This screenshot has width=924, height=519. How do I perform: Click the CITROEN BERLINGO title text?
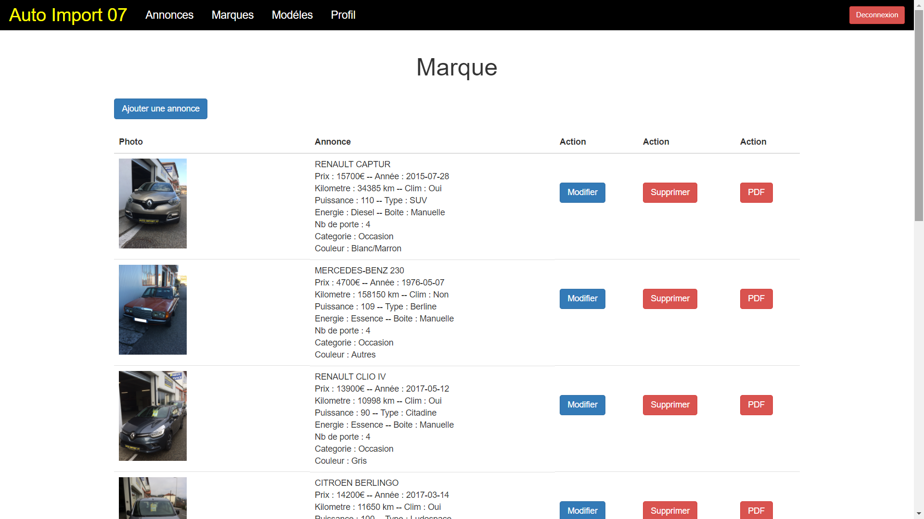pos(357,483)
